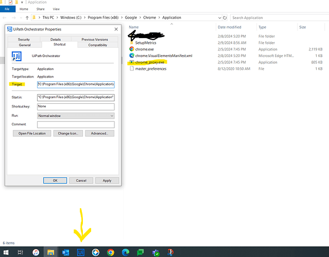The image size is (329, 257).
Task: Launch iTunes from the taskbar
Action: coord(36,252)
